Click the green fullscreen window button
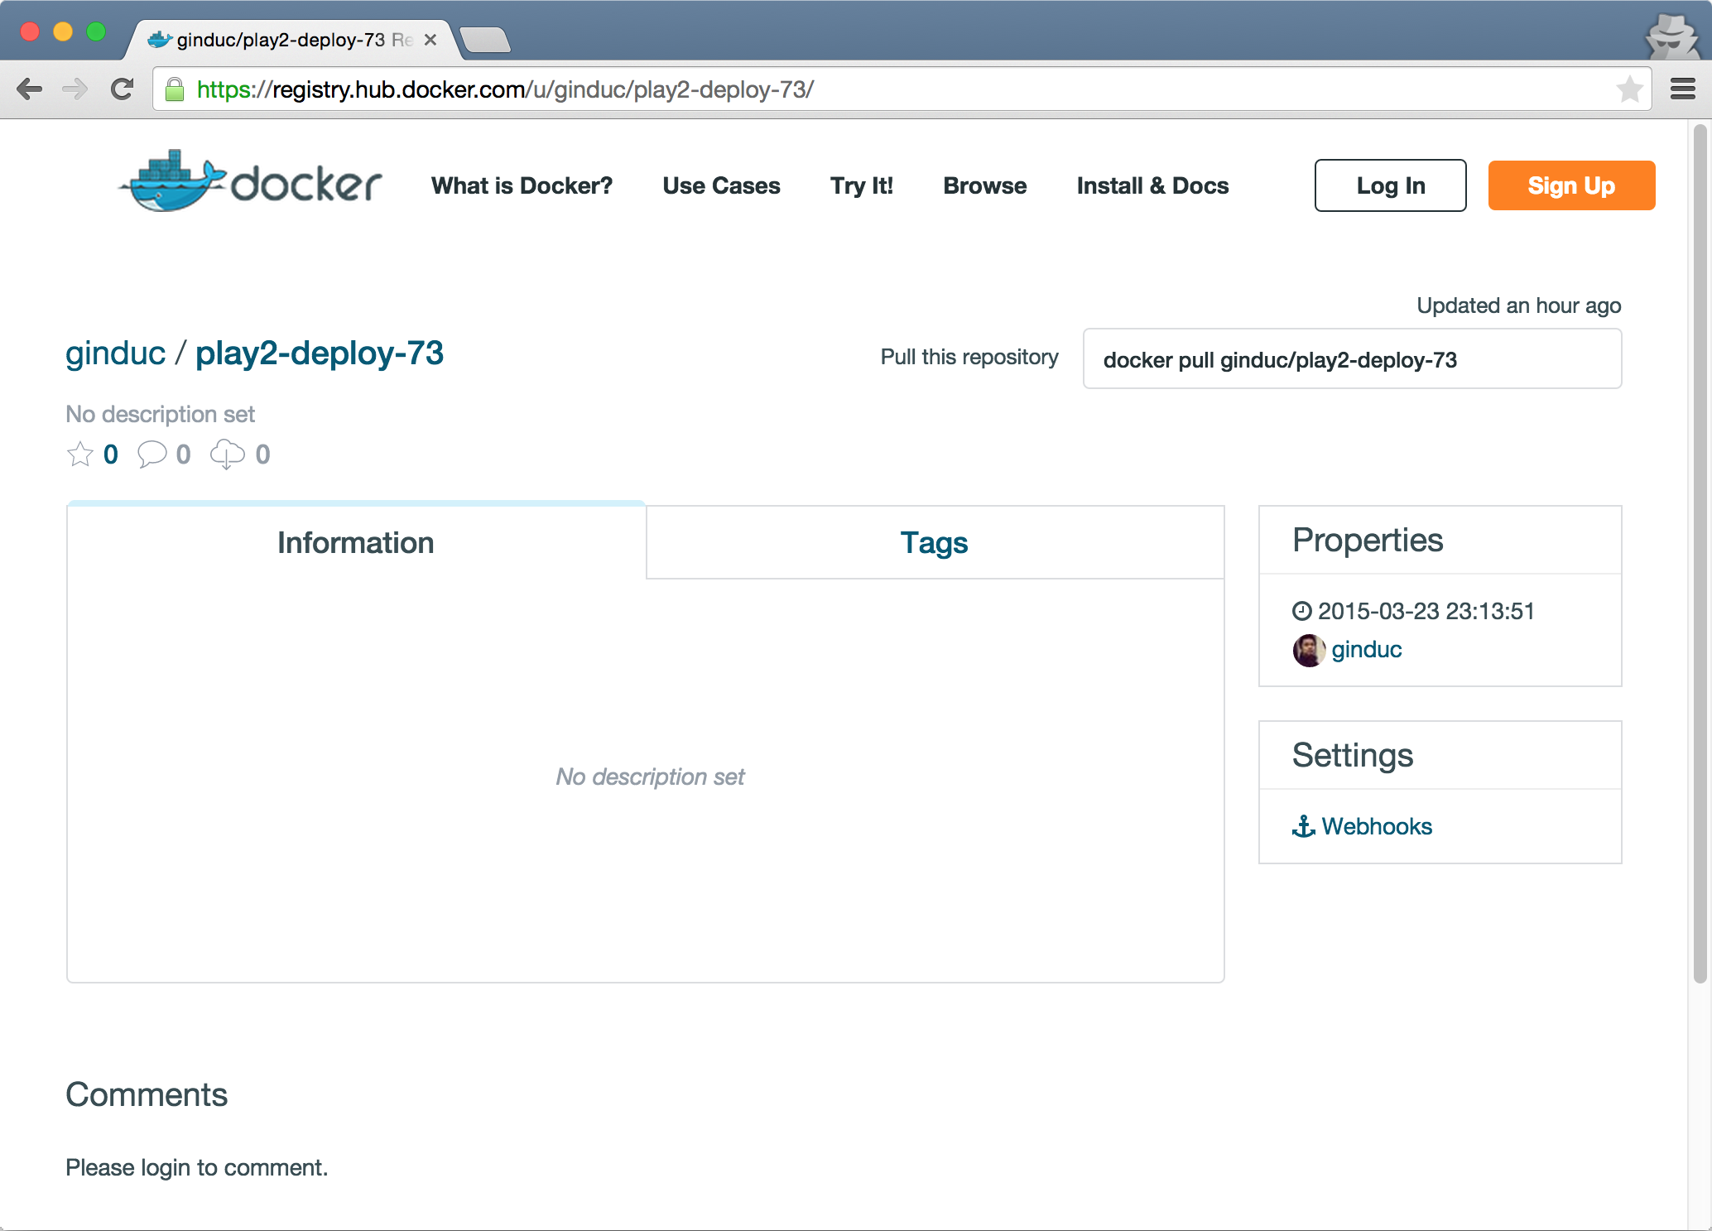Viewport: 1712px width, 1231px height. [x=96, y=31]
